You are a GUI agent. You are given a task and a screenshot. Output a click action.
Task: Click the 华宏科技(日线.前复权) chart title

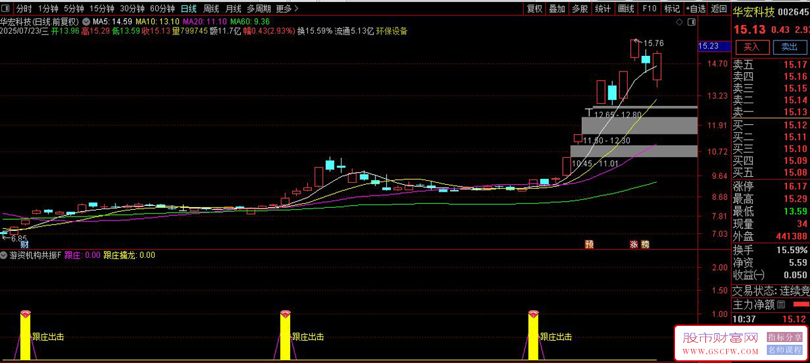[x=40, y=21]
